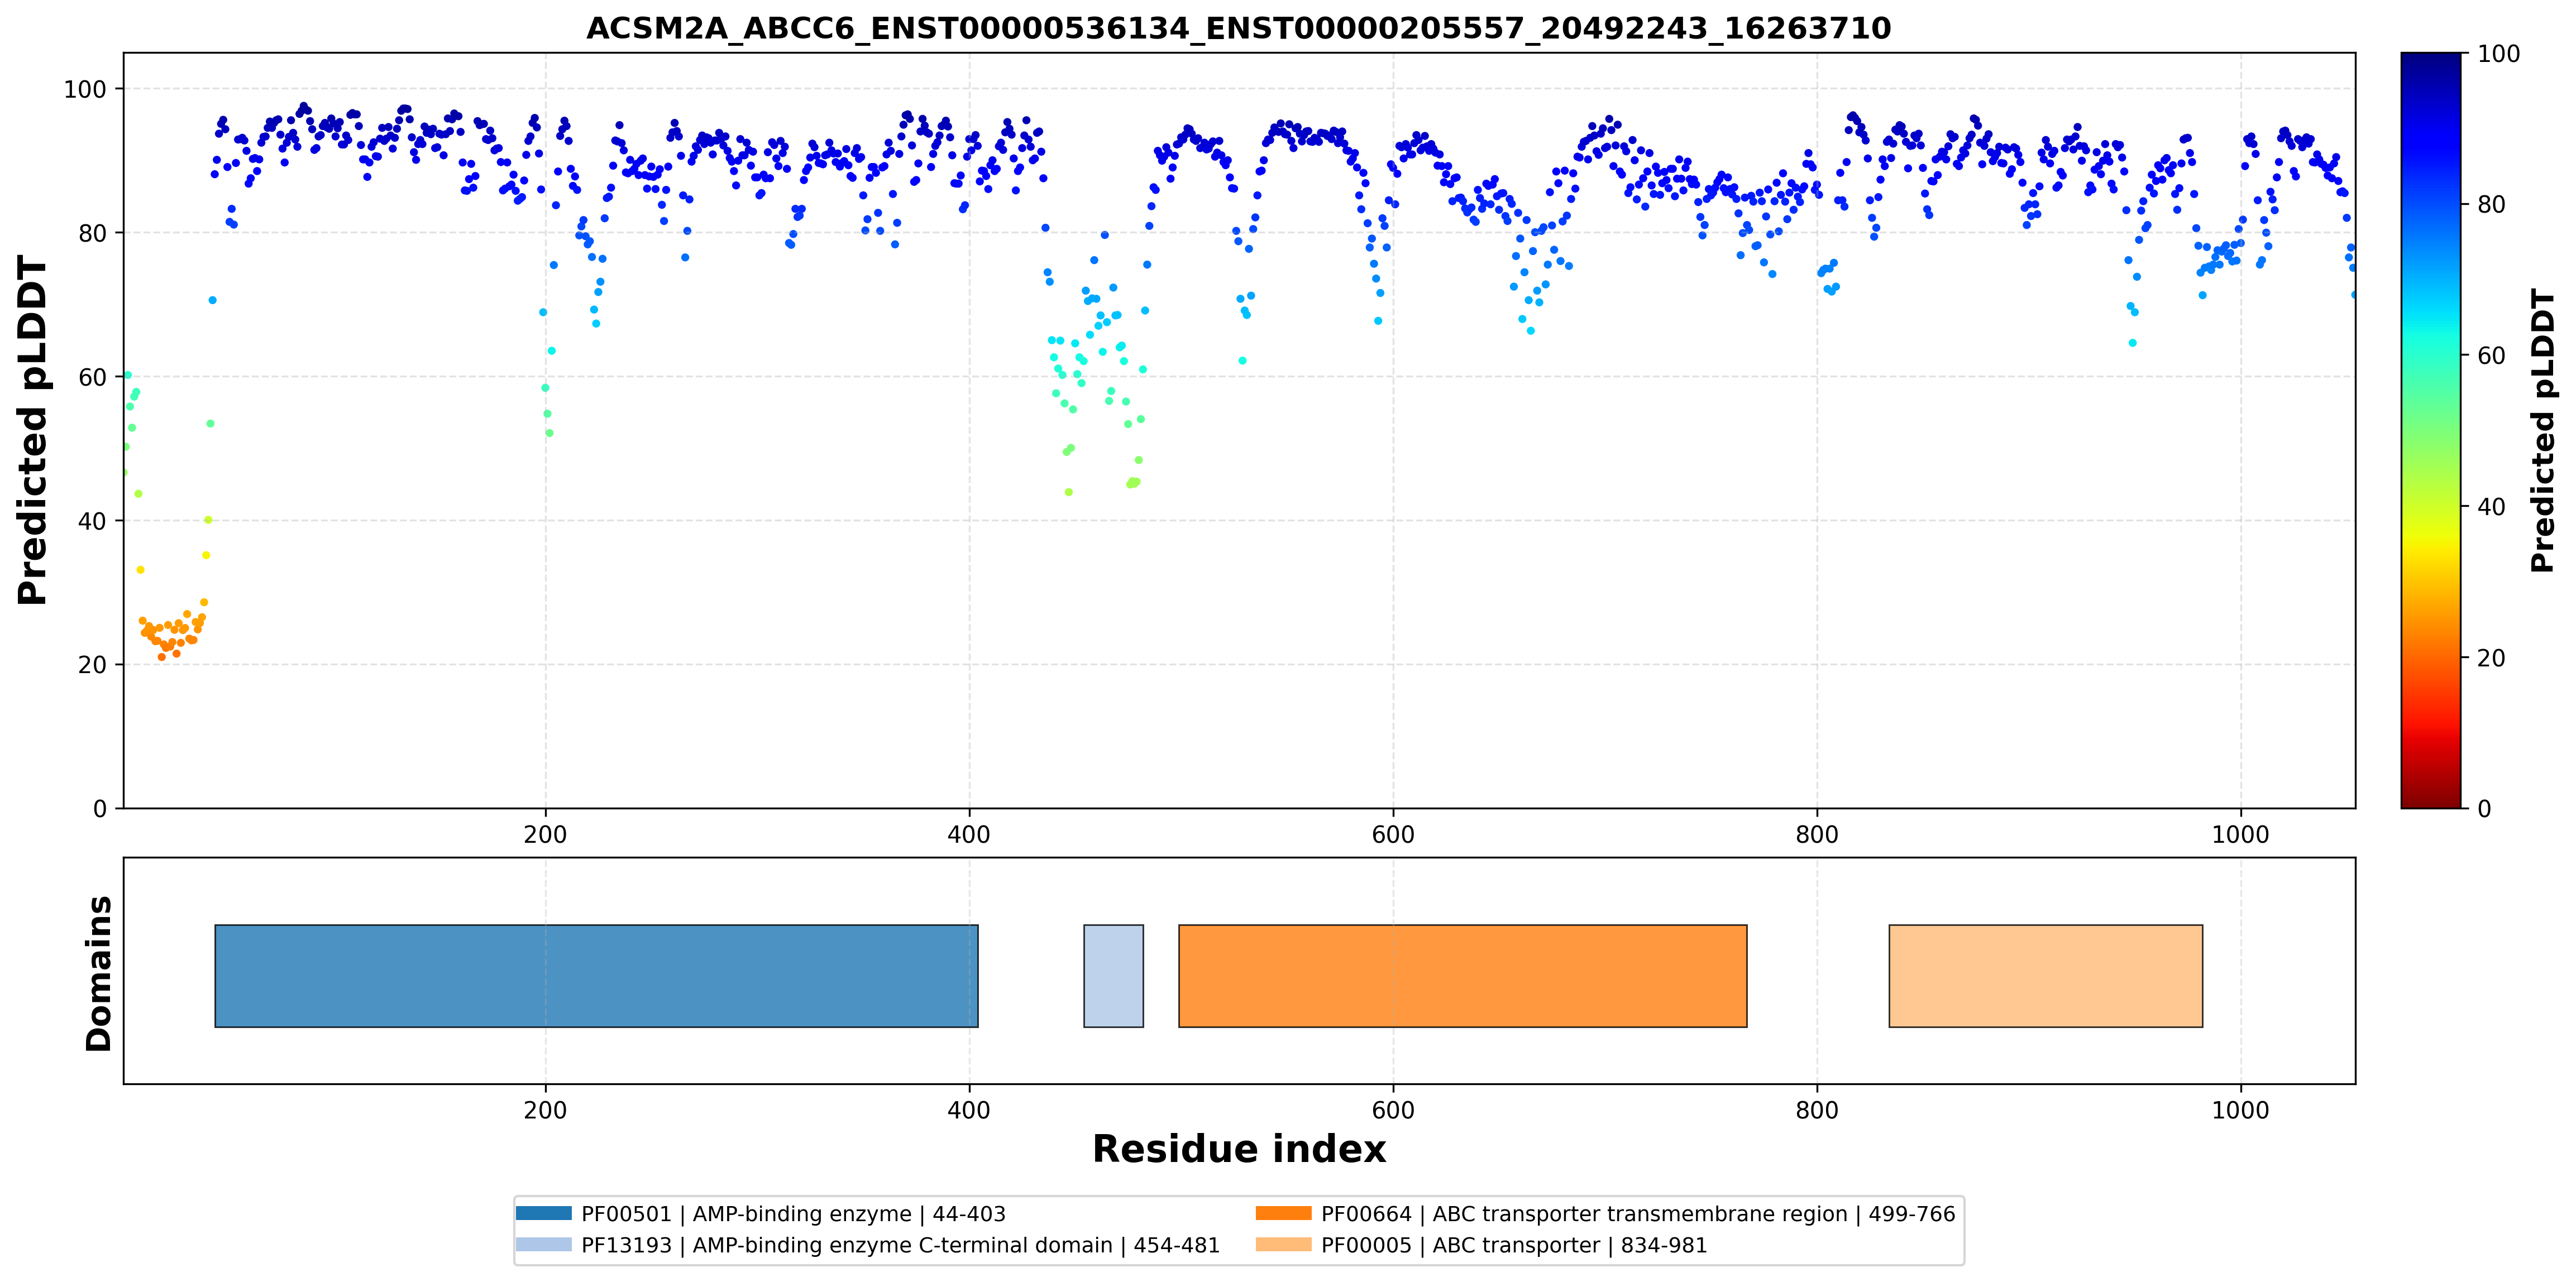The width and height of the screenshot is (2576, 1282).
Task: Click the pLDDT colorbar gradient
Action: point(2430,430)
